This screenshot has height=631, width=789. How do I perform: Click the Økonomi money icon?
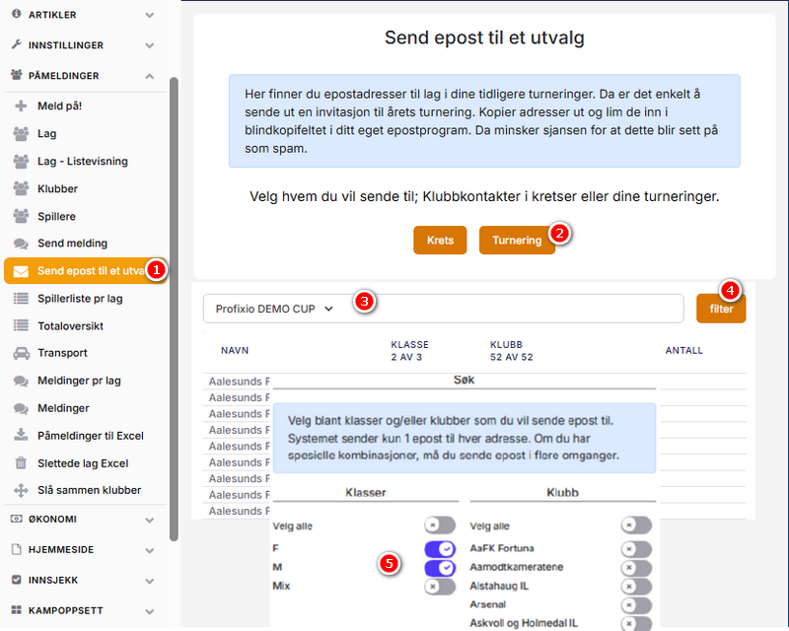(17, 519)
